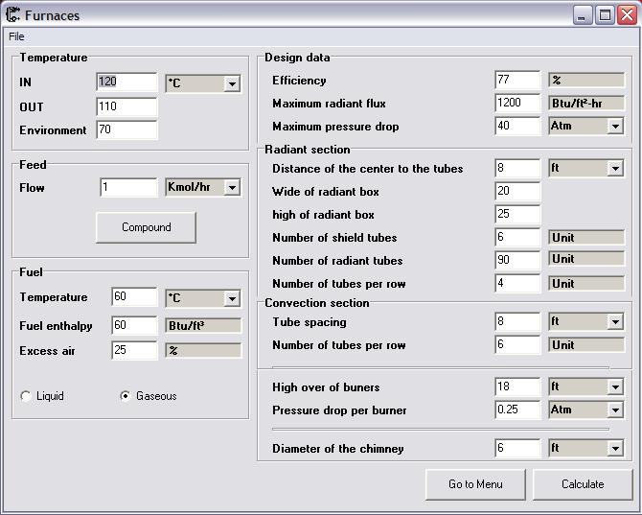
Task: Select the Gaseous fuel radio button
Action: [125, 396]
